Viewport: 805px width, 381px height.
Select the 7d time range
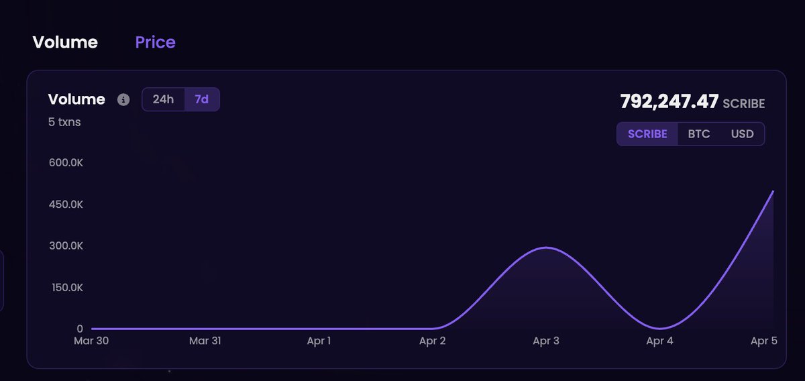coord(201,99)
